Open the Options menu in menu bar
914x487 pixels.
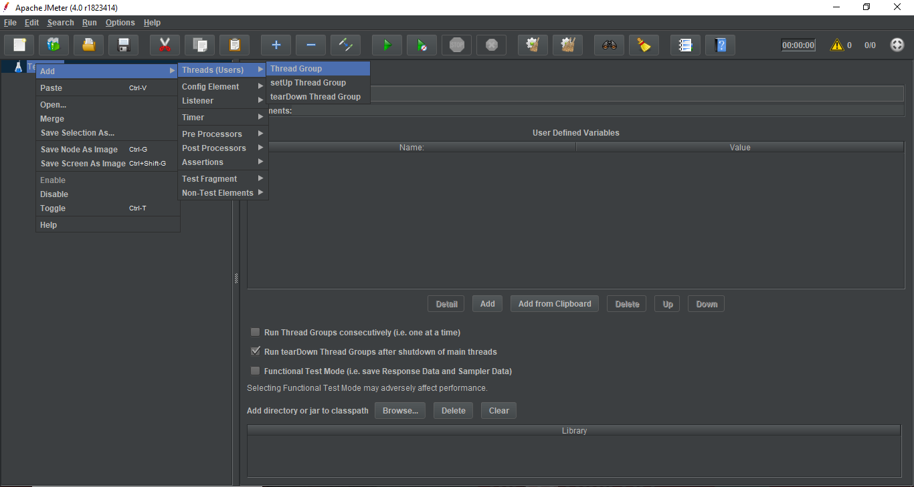120,23
